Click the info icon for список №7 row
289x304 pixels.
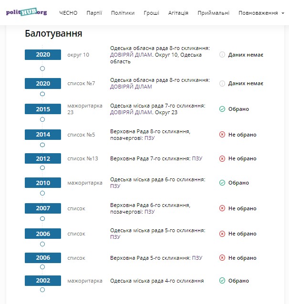click(222, 83)
